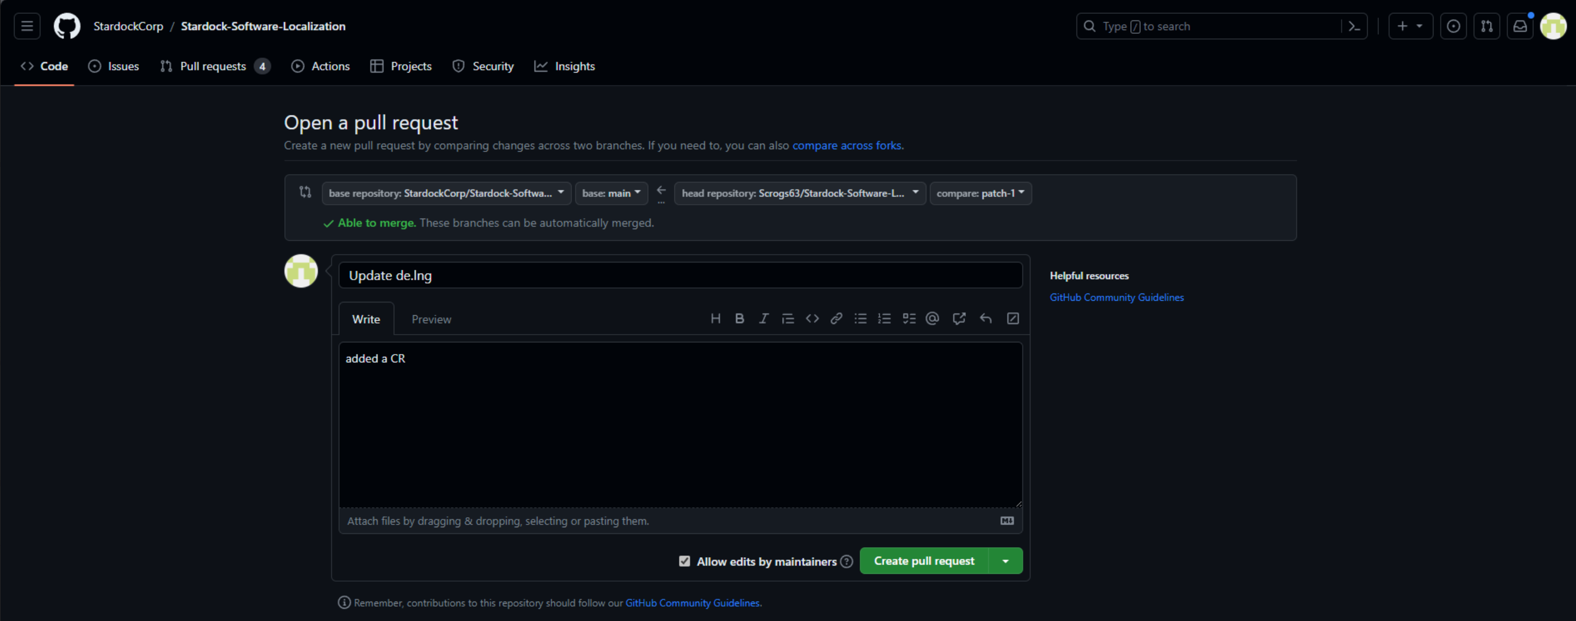Insert a numbered list icon
This screenshot has width=1576, height=621.
[884, 318]
